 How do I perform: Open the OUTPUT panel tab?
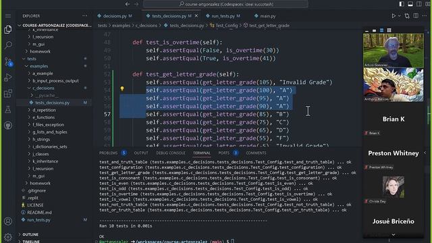(x=141, y=153)
